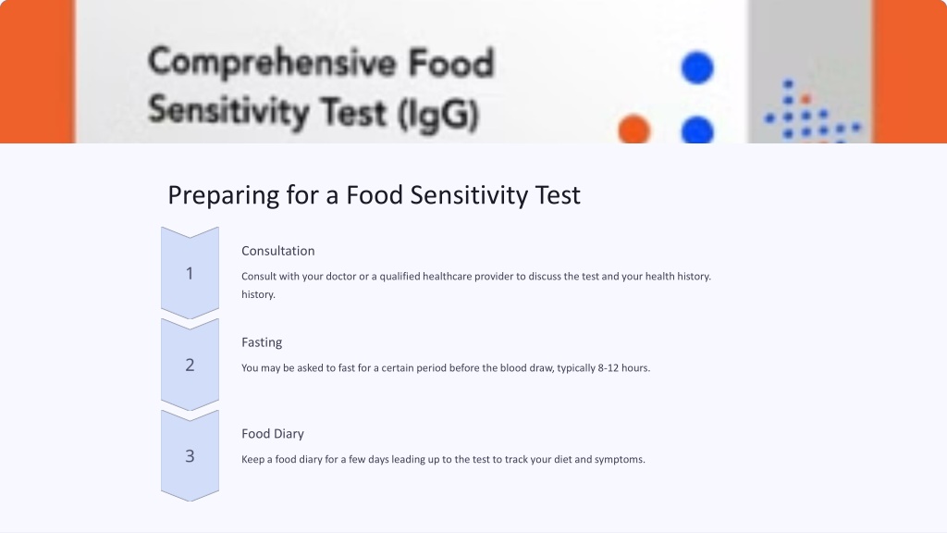Click the upper blue circle in the banner
The height and width of the screenshot is (533, 947).
pos(697,67)
